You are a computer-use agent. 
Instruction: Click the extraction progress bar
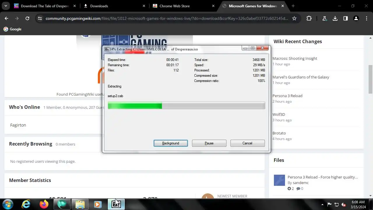point(186,105)
